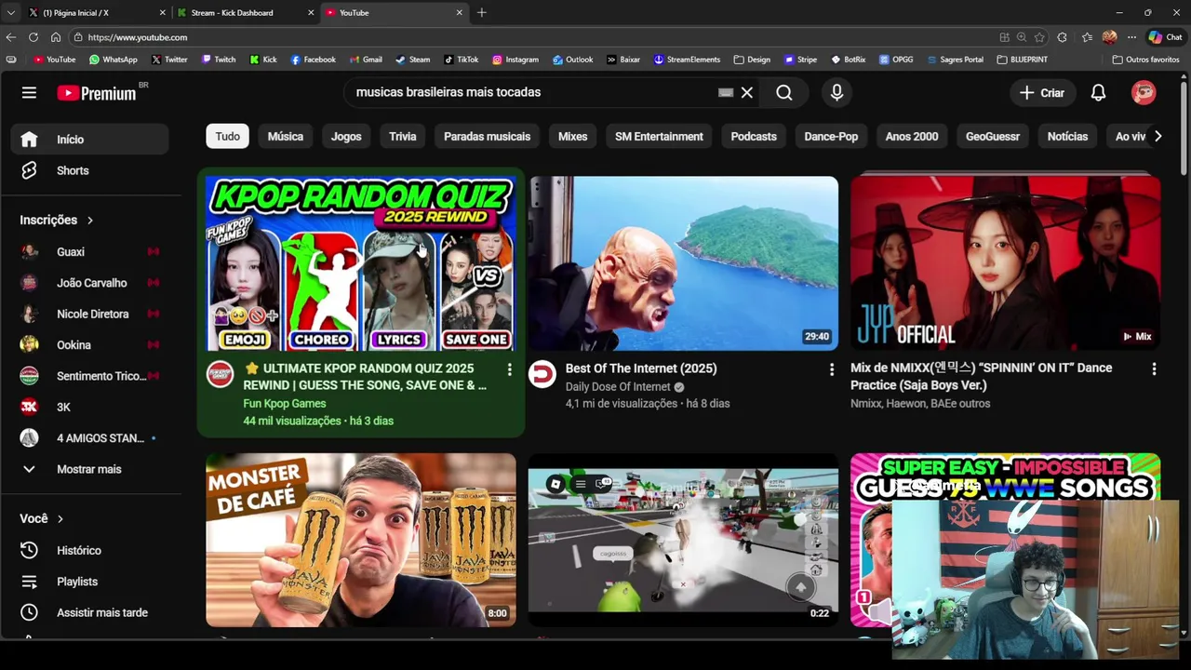
Task: Open the Twitch bookmark
Action: point(219,60)
